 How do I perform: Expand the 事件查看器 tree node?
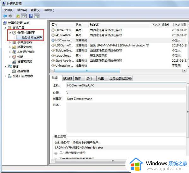point(10,42)
